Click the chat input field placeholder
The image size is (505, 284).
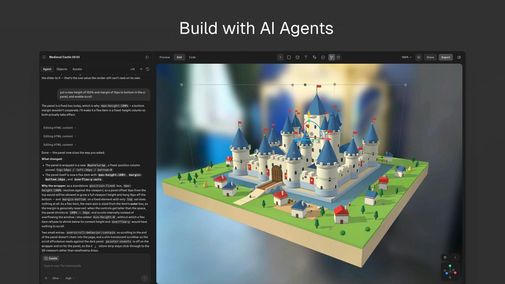click(96, 266)
